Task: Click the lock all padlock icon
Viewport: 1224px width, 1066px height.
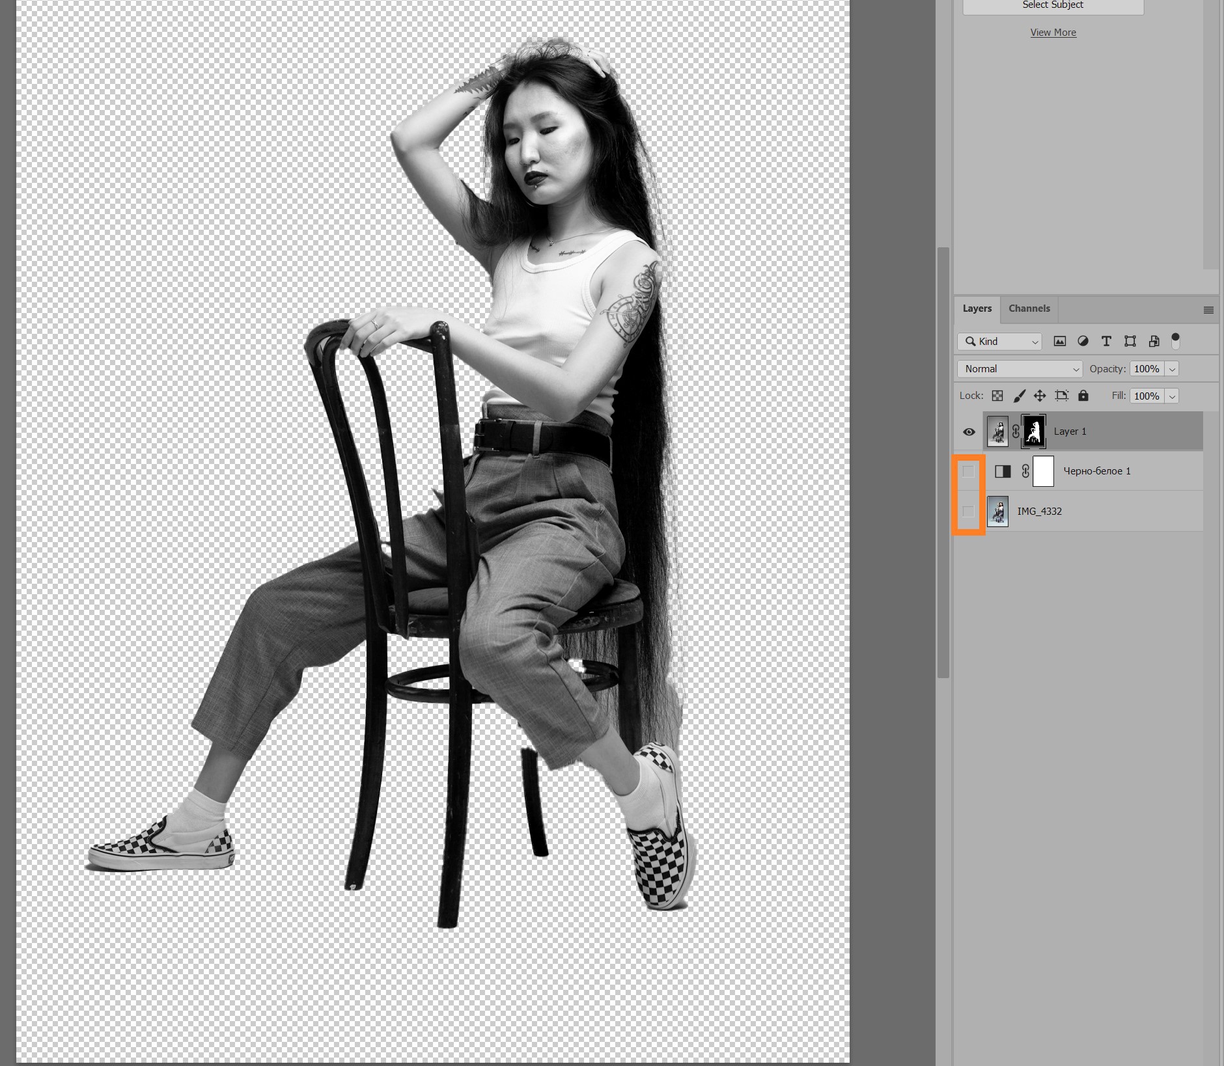Action: [1083, 396]
